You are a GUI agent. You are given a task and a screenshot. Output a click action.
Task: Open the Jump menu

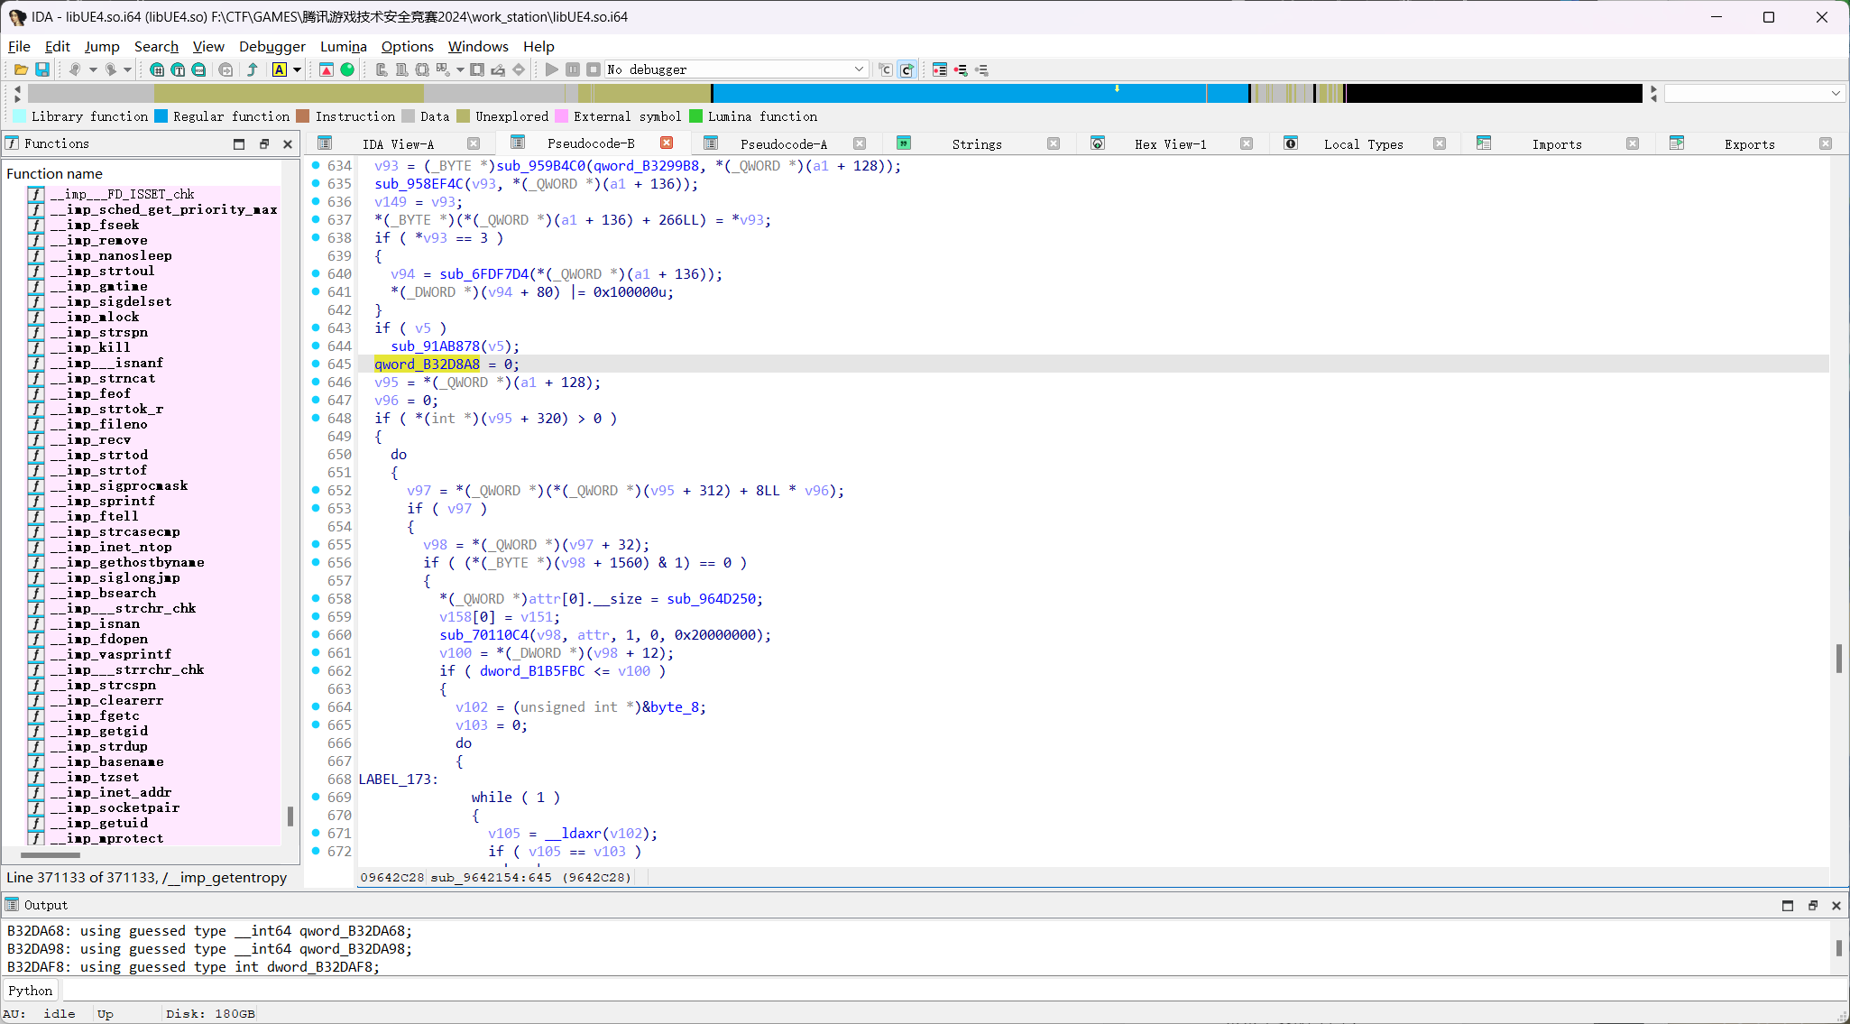(x=102, y=46)
